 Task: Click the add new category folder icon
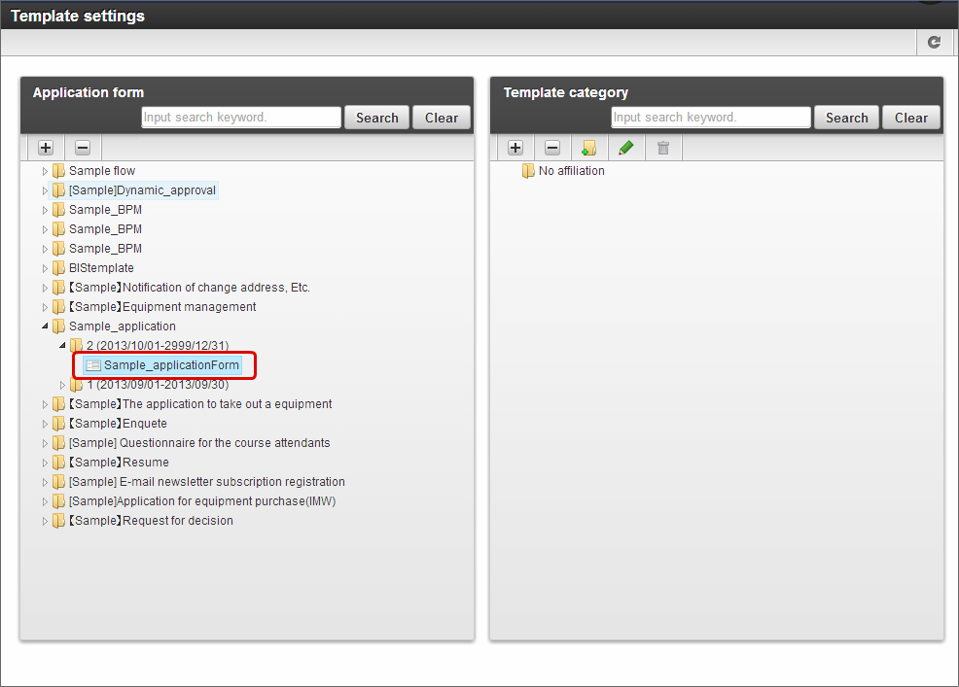click(x=589, y=148)
